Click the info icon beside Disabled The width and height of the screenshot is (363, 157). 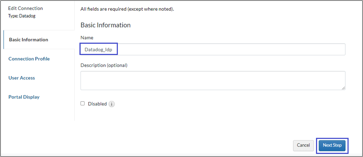click(x=112, y=104)
